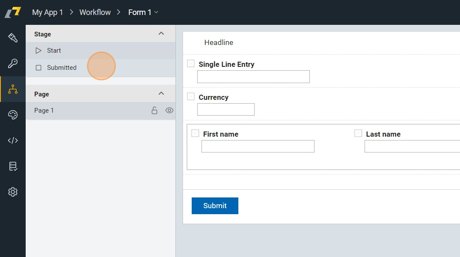Open the key access sidebar icon
Image resolution: width=460 pixels, height=257 pixels.
click(13, 63)
